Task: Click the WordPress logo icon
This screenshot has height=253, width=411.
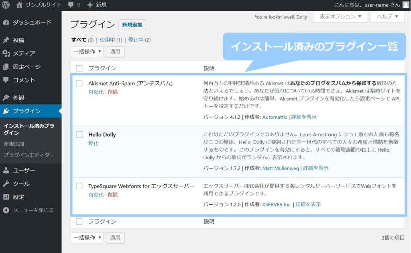Action: pos(6,5)
